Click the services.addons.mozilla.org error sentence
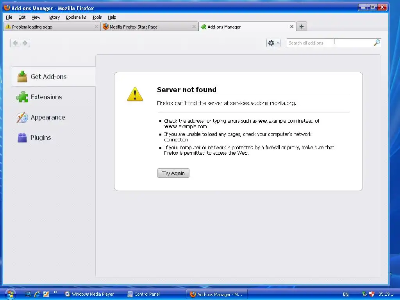 tap(226, 103)
